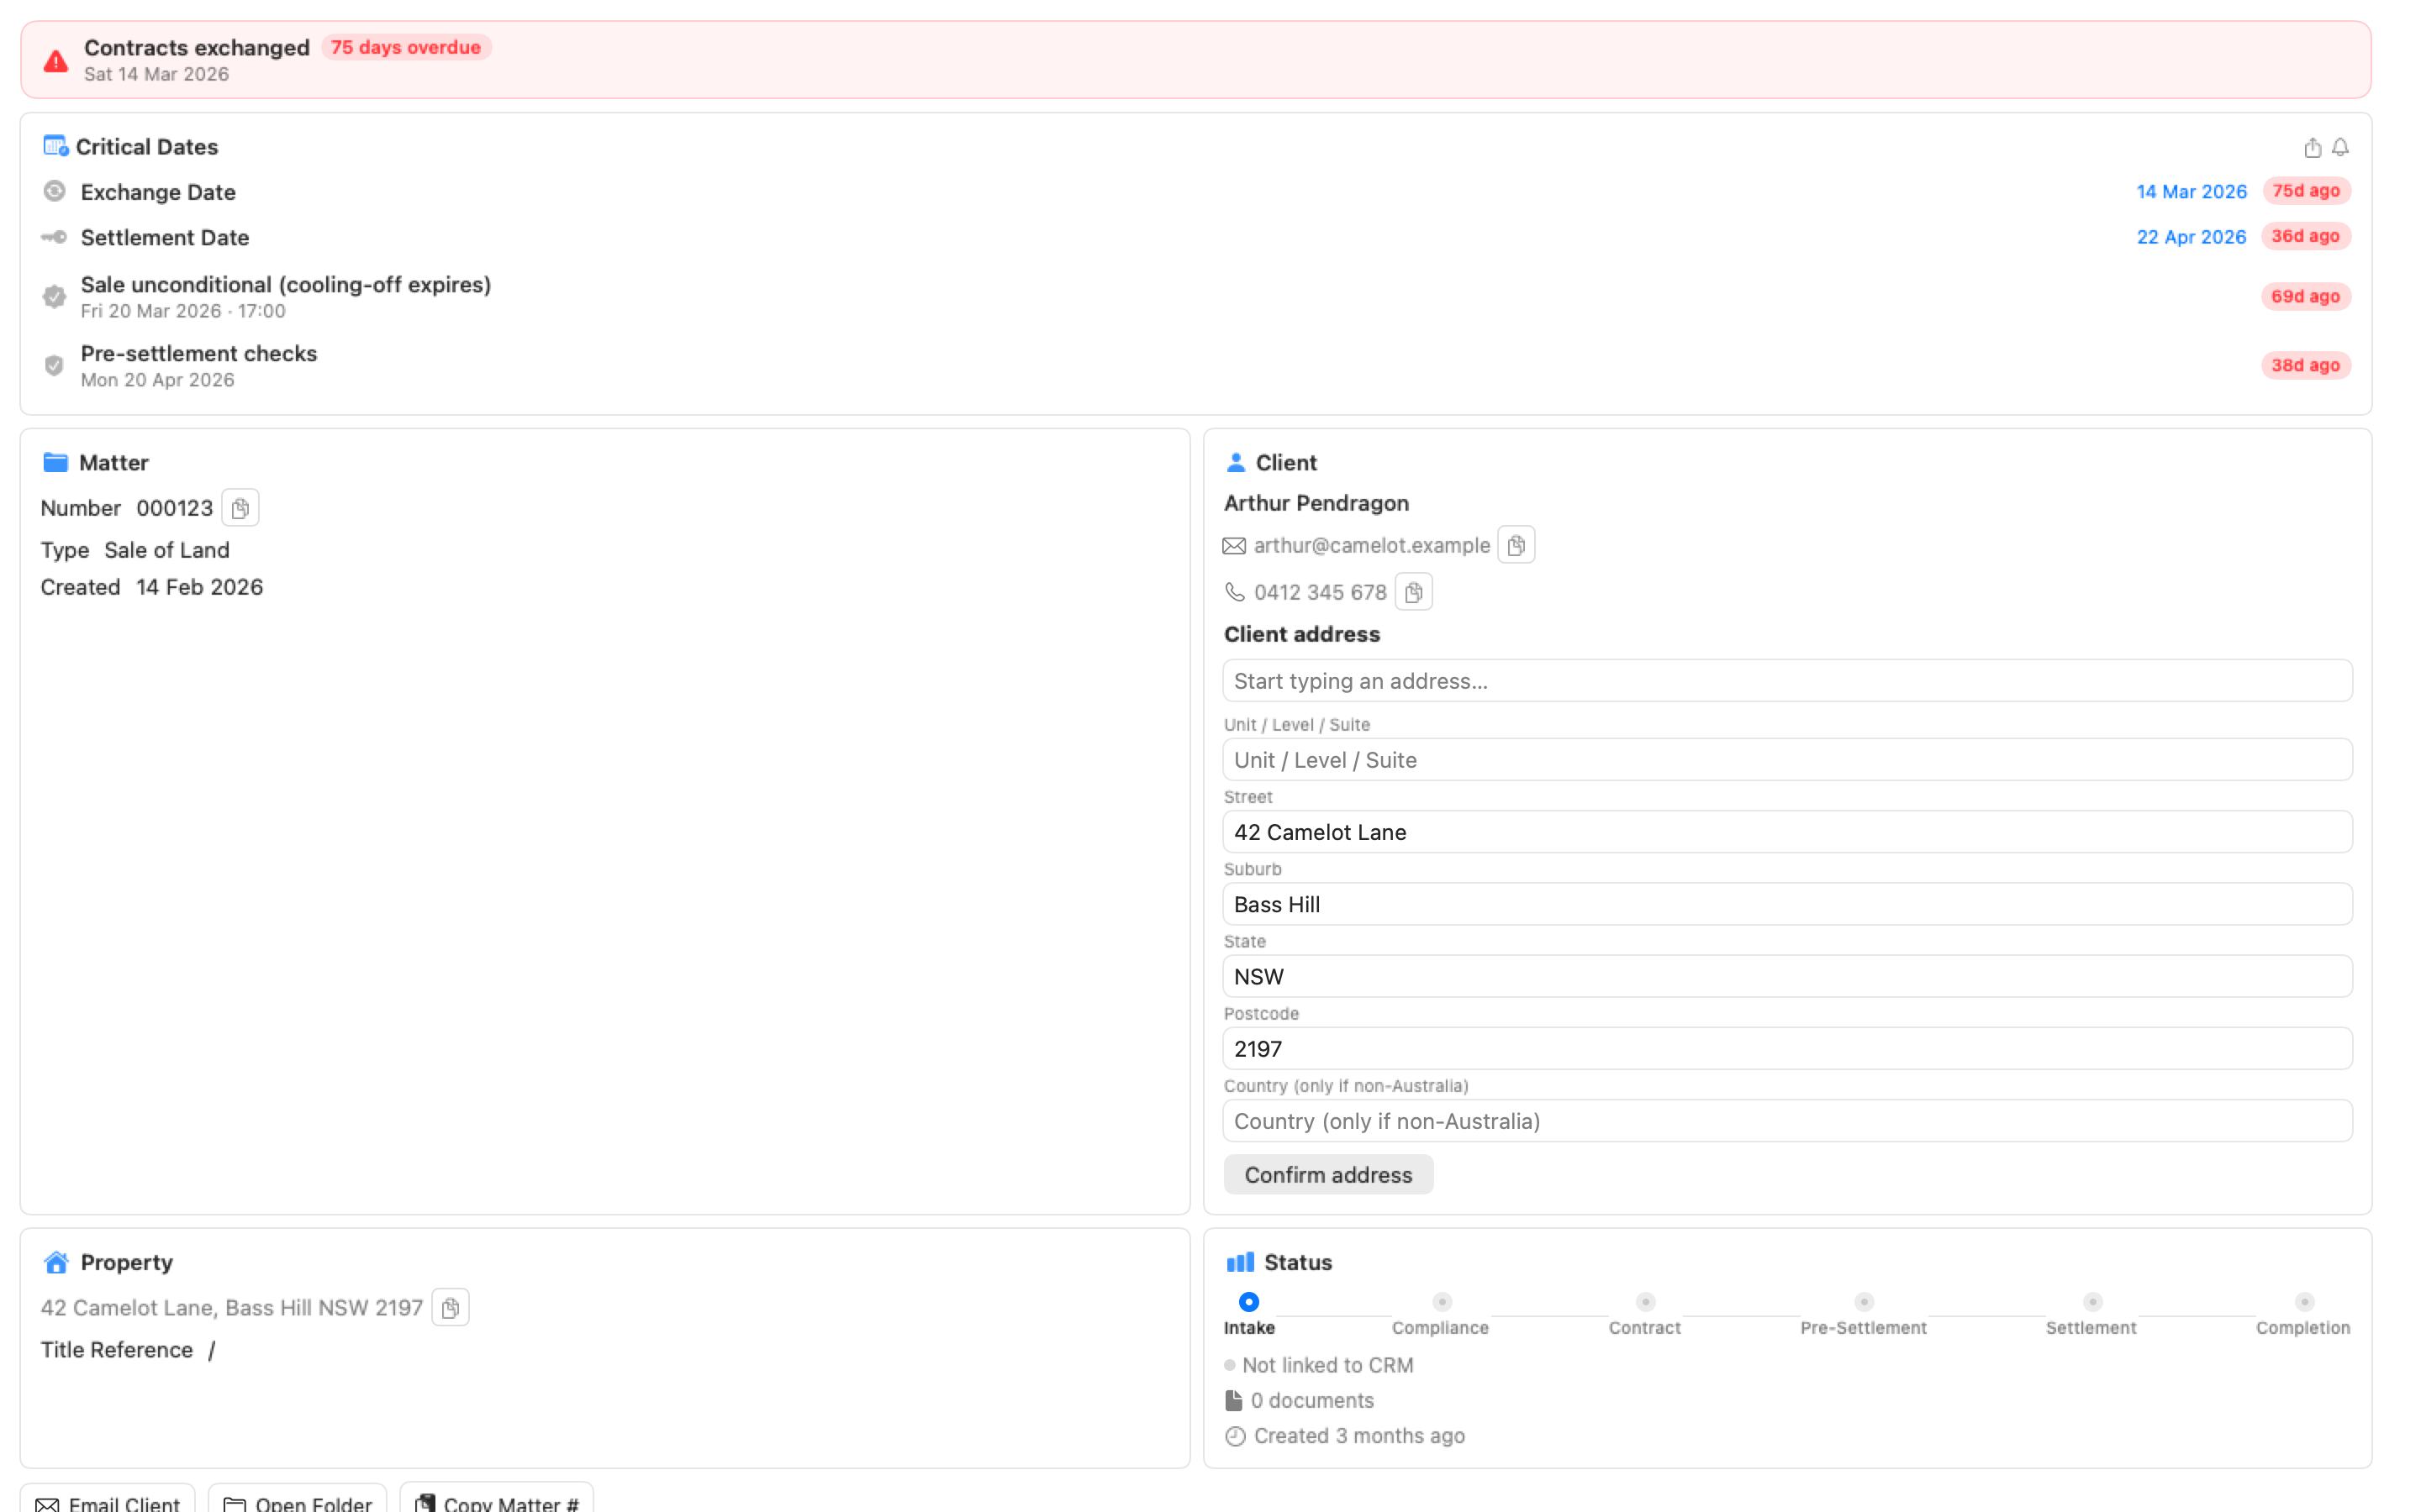Click the State field with NSW
Screen dimensions: 2421x1512
1786,976
